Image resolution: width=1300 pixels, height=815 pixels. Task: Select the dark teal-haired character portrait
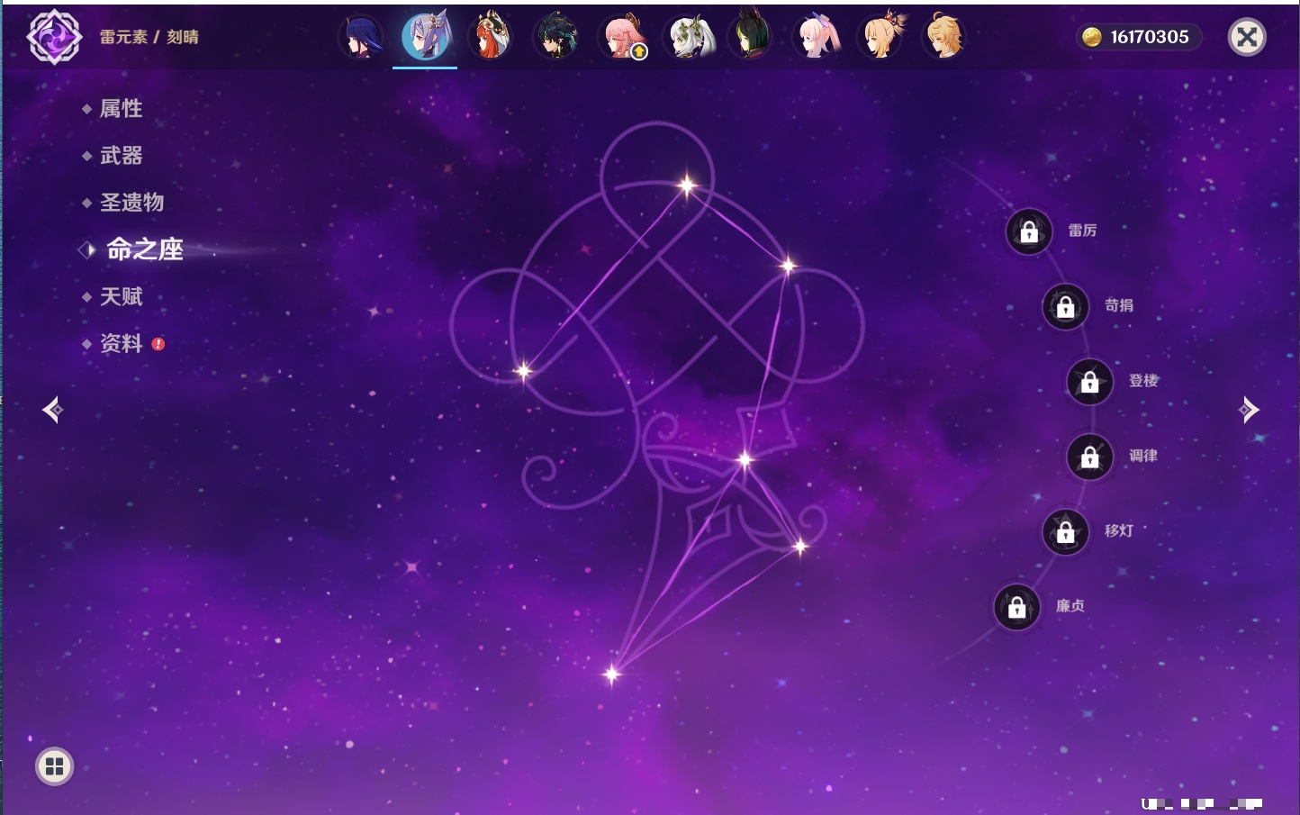point(556,37)
